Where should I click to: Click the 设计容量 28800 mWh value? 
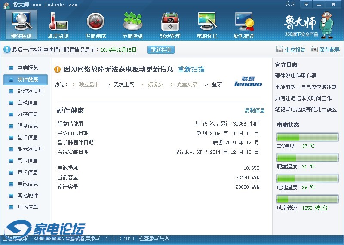[x=248, y=187]
